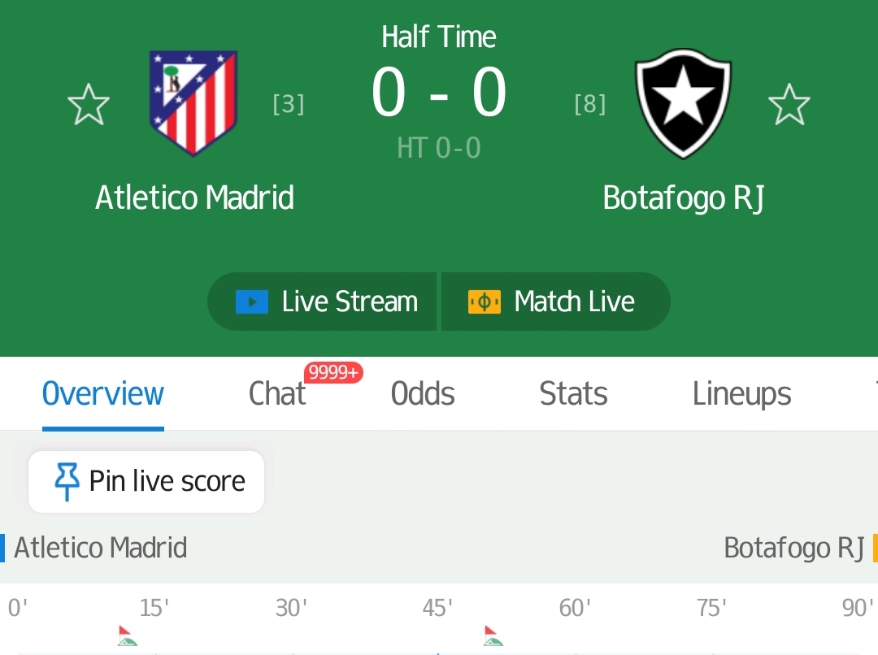The width and height of the screenshot is (878, 655).
Task: Click the 9999+ chat notification badge
Action: [x=334, y=372]
